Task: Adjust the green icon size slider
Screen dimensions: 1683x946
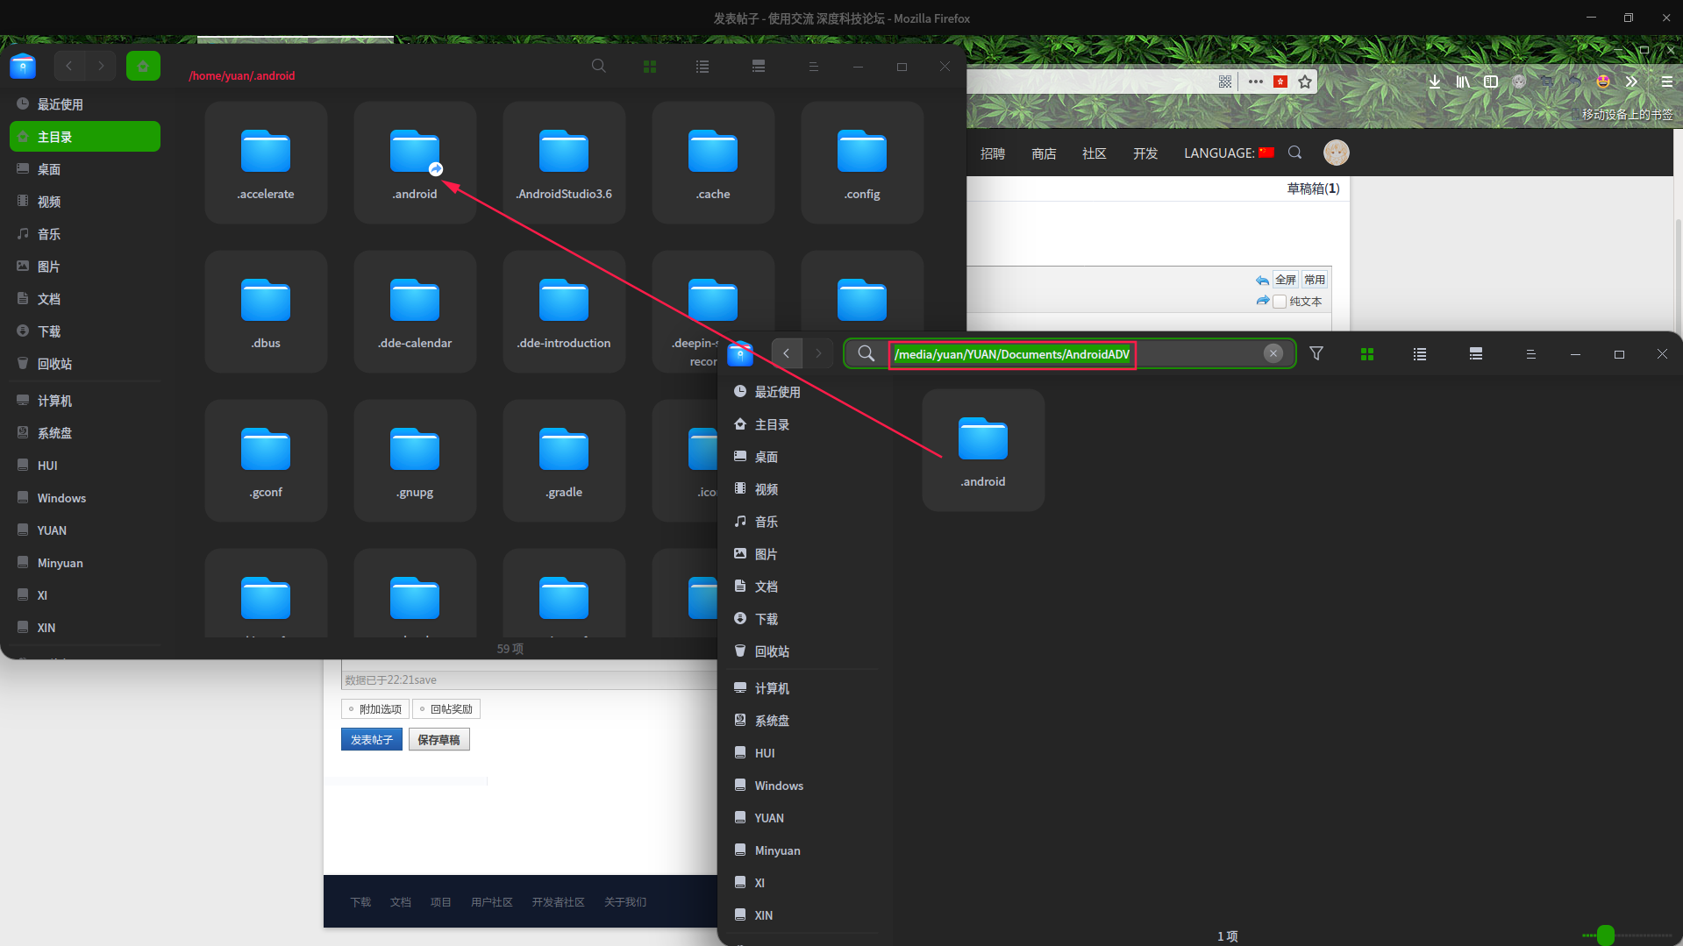Action: (x=1606, y=935)
